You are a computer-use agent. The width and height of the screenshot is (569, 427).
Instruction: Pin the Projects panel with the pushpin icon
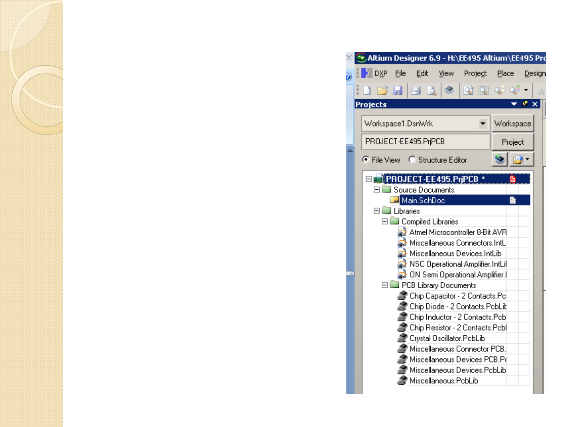coord(525,104)
